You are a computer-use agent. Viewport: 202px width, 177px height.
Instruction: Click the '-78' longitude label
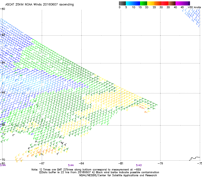pyautogui.click(x=160, y=163)
